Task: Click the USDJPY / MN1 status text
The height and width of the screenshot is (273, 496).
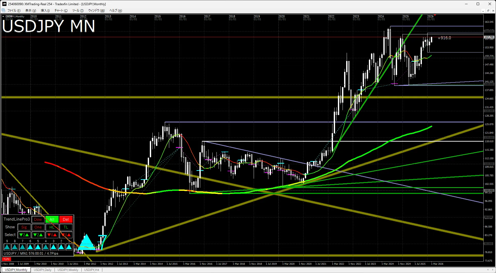Action: point(31,253)
